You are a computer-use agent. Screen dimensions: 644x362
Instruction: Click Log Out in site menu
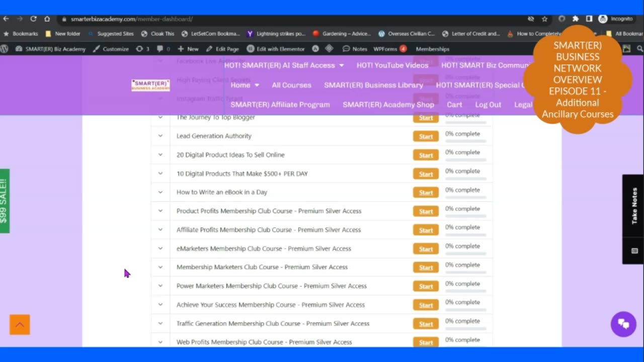[x=488, y=105]
